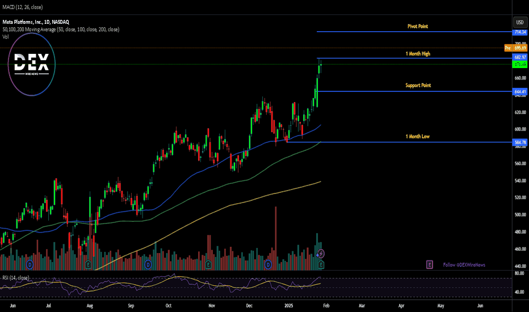The height and width of the screenshot is (312, 529).
Task: Click the 460.00 price axis label
Action: click(520, 249)
